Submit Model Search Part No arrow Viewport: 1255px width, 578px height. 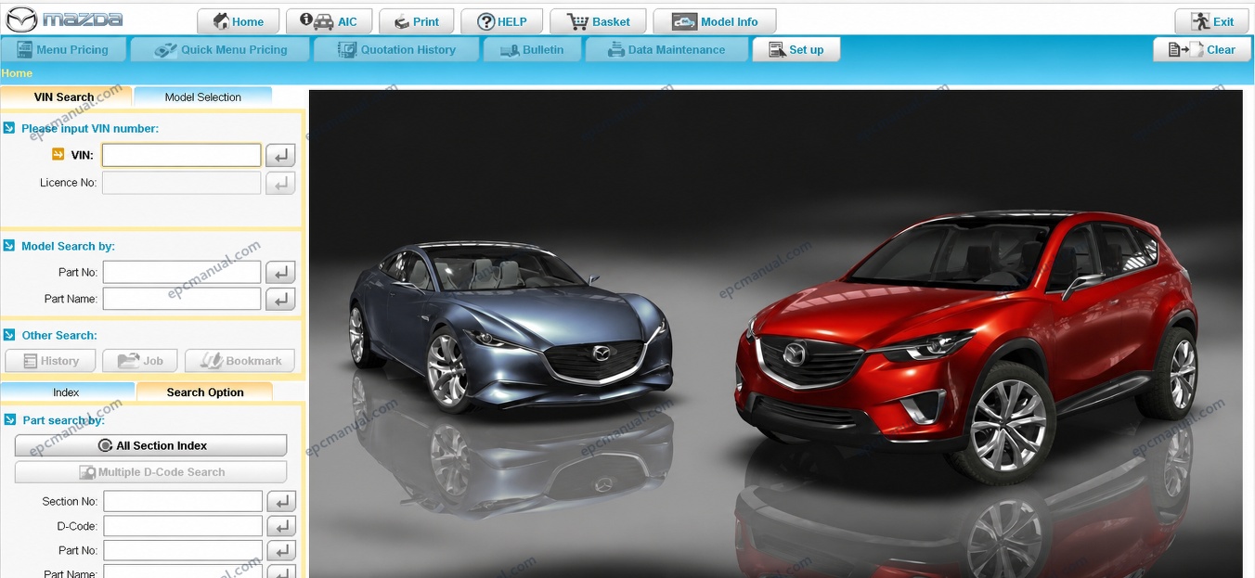(x=280, y=273)
